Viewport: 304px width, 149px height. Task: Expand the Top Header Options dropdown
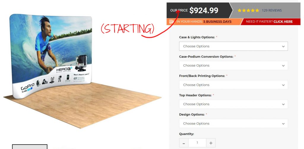(233, 104)
